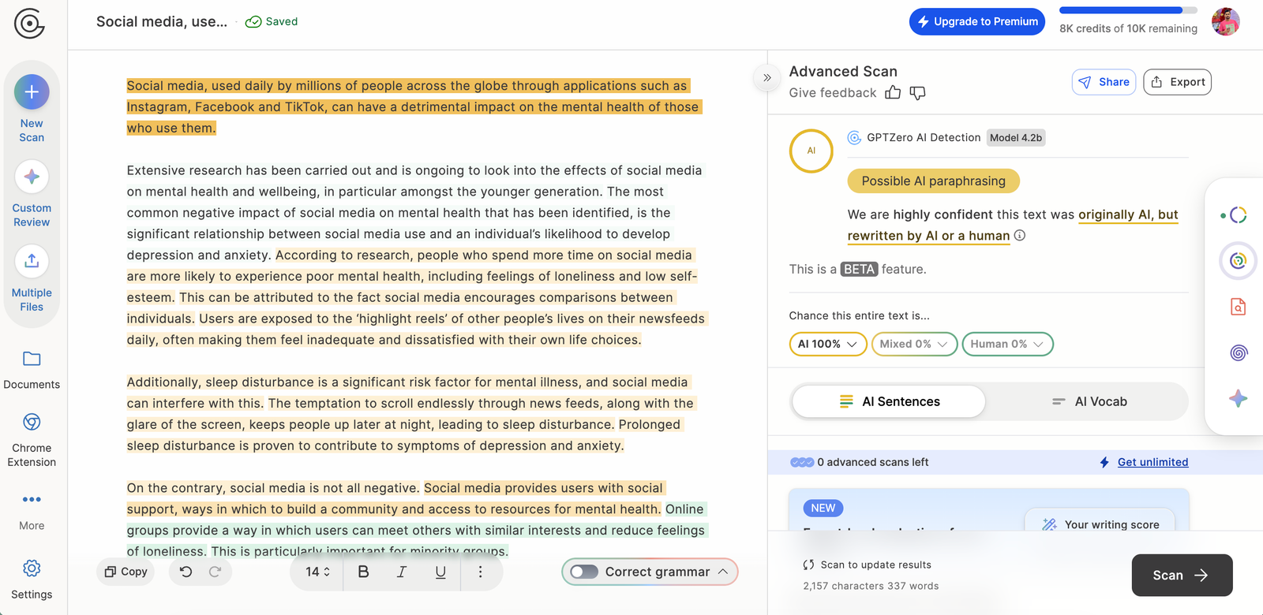
Task: Select the AI Sentences tab
Action: [x=889, y=401]
